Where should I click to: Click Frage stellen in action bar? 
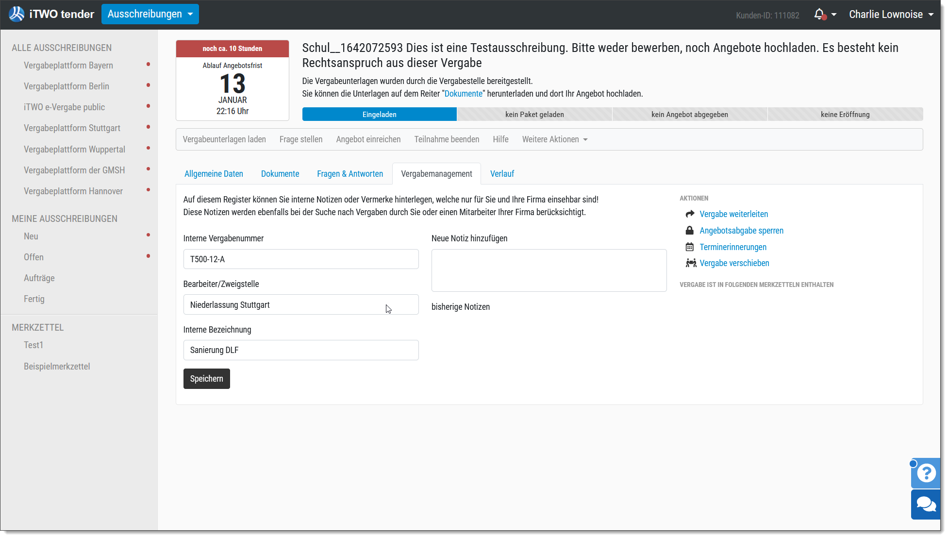[301, 139]
